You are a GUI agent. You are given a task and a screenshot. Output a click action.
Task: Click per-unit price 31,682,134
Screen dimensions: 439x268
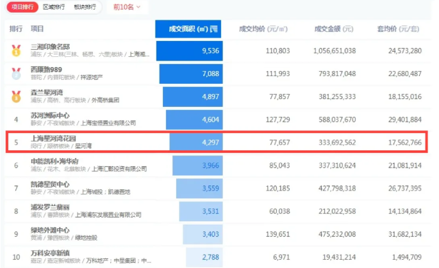pyautogui.click(x=405, y=234)
